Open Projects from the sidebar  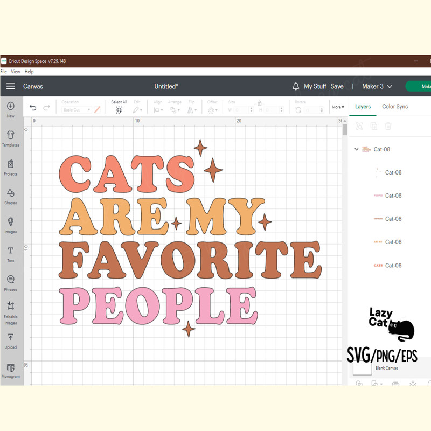pyautogui.click(x=11, y=164)
